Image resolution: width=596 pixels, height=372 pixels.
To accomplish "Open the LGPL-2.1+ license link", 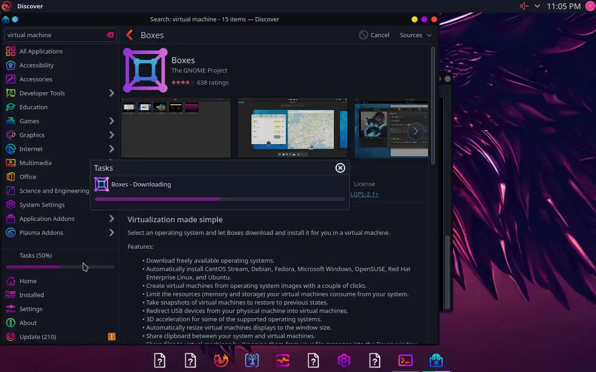I will pos(365,194).
